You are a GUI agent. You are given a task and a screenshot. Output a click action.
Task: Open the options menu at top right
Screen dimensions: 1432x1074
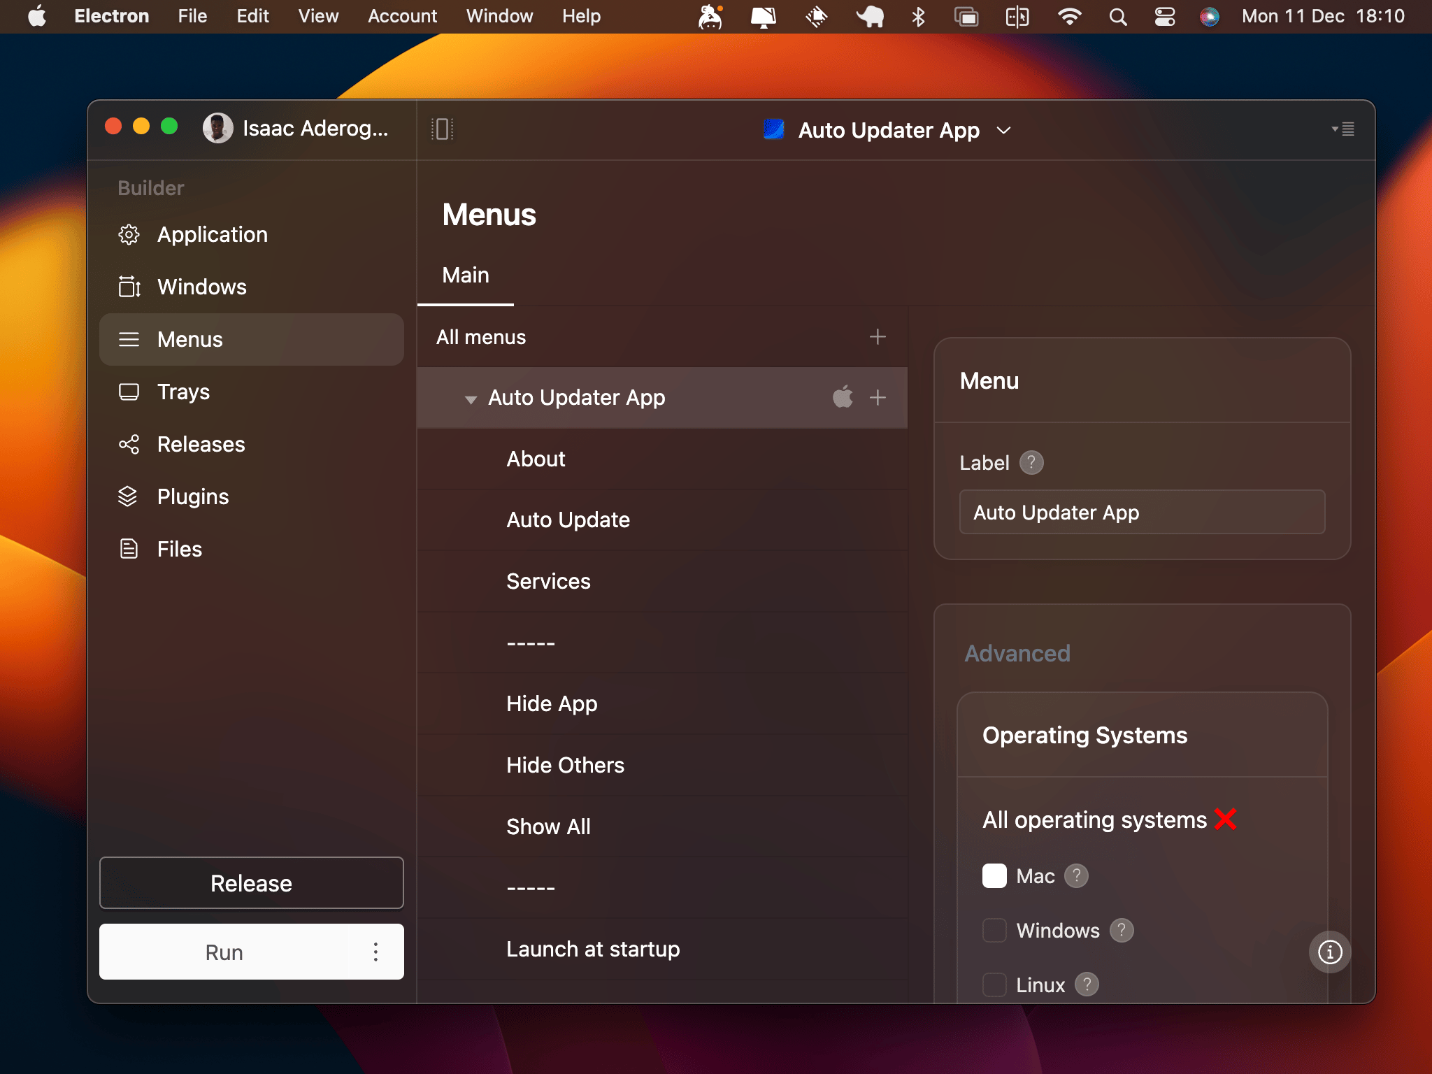pyautogui.click(x=1343, y=130)
